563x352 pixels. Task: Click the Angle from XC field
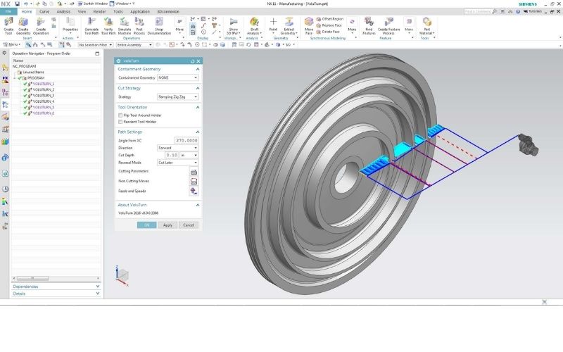pos(186,140)
